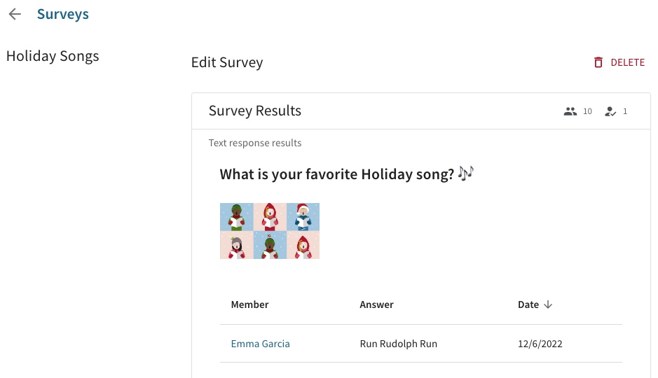
Task: Click the music notes emoji icon
Action: [465, 173]
